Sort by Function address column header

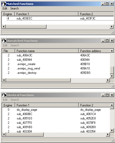pos(94,51)
